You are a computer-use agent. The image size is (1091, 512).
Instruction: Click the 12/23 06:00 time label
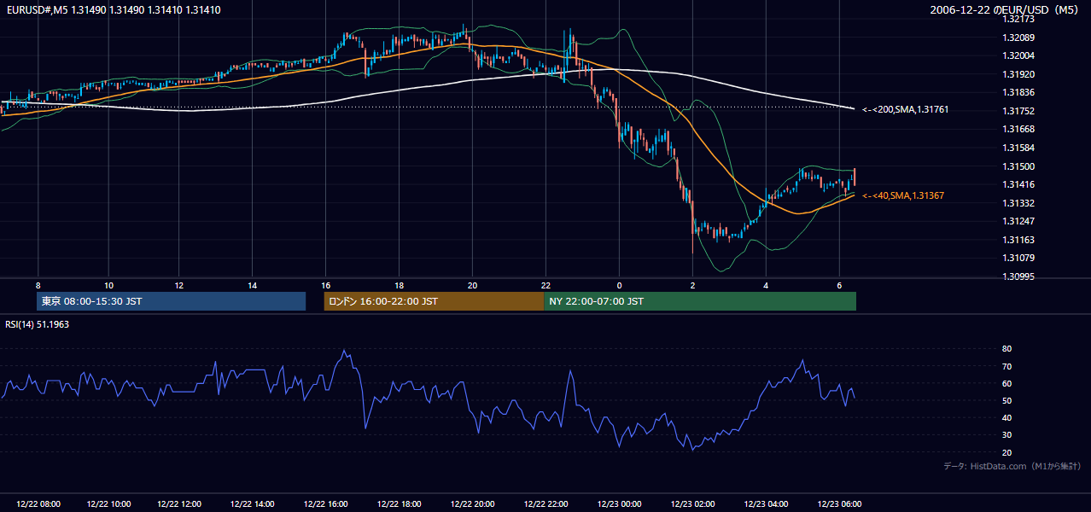(839, 503)
